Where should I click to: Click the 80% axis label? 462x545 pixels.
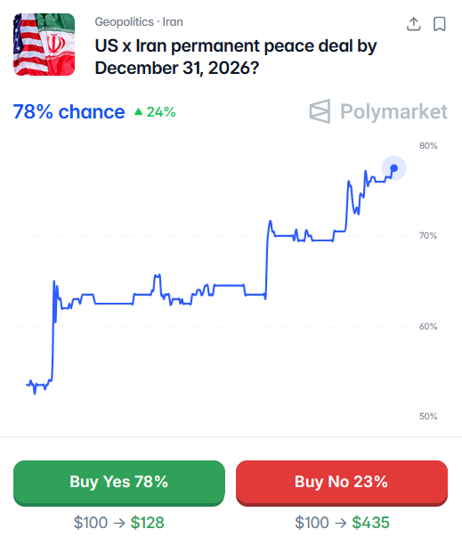[x=428, y=146]
